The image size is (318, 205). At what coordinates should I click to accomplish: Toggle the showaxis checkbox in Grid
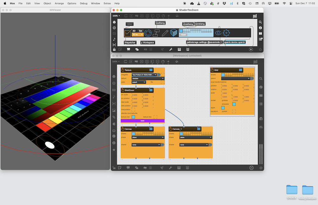click(234, 104)
